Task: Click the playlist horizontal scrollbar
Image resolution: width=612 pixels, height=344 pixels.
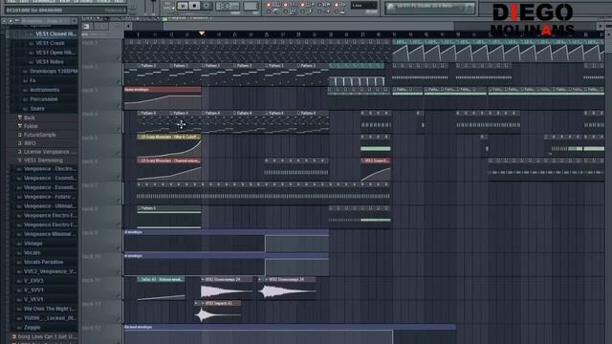Action: pyautogui.click(x=308, y=26)
